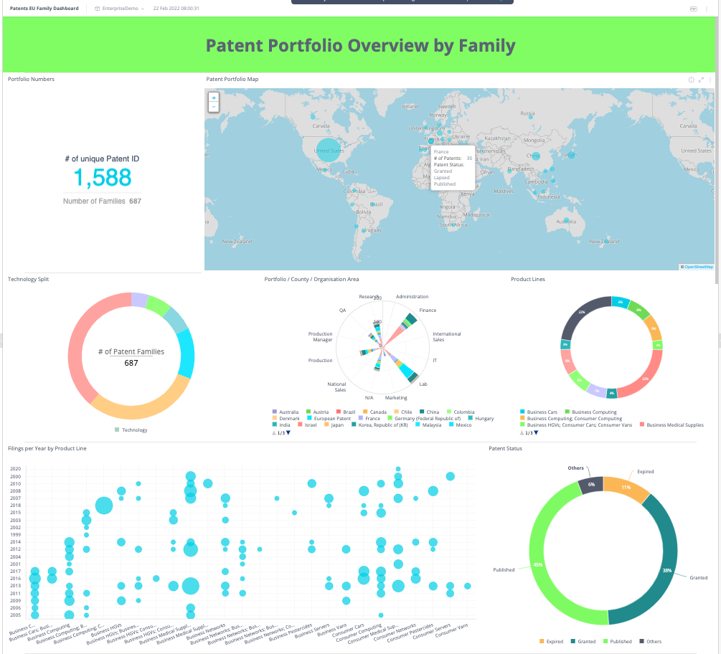
Task: Toggle Business Cars in Product Lines legend
Action: click(x=539, y=412)
